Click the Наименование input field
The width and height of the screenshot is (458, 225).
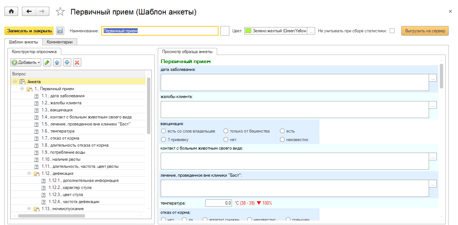point(160,31)
